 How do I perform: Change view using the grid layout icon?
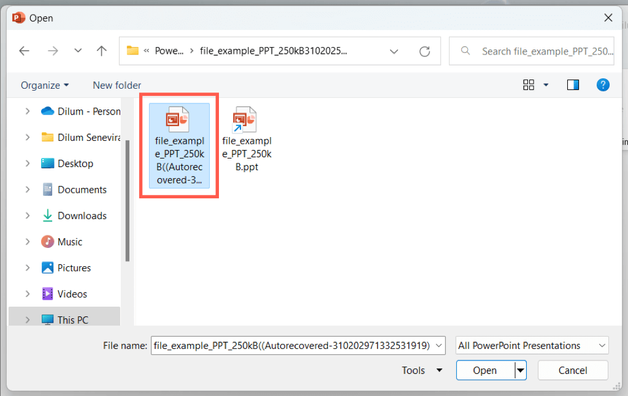click(x=528, y=84)
